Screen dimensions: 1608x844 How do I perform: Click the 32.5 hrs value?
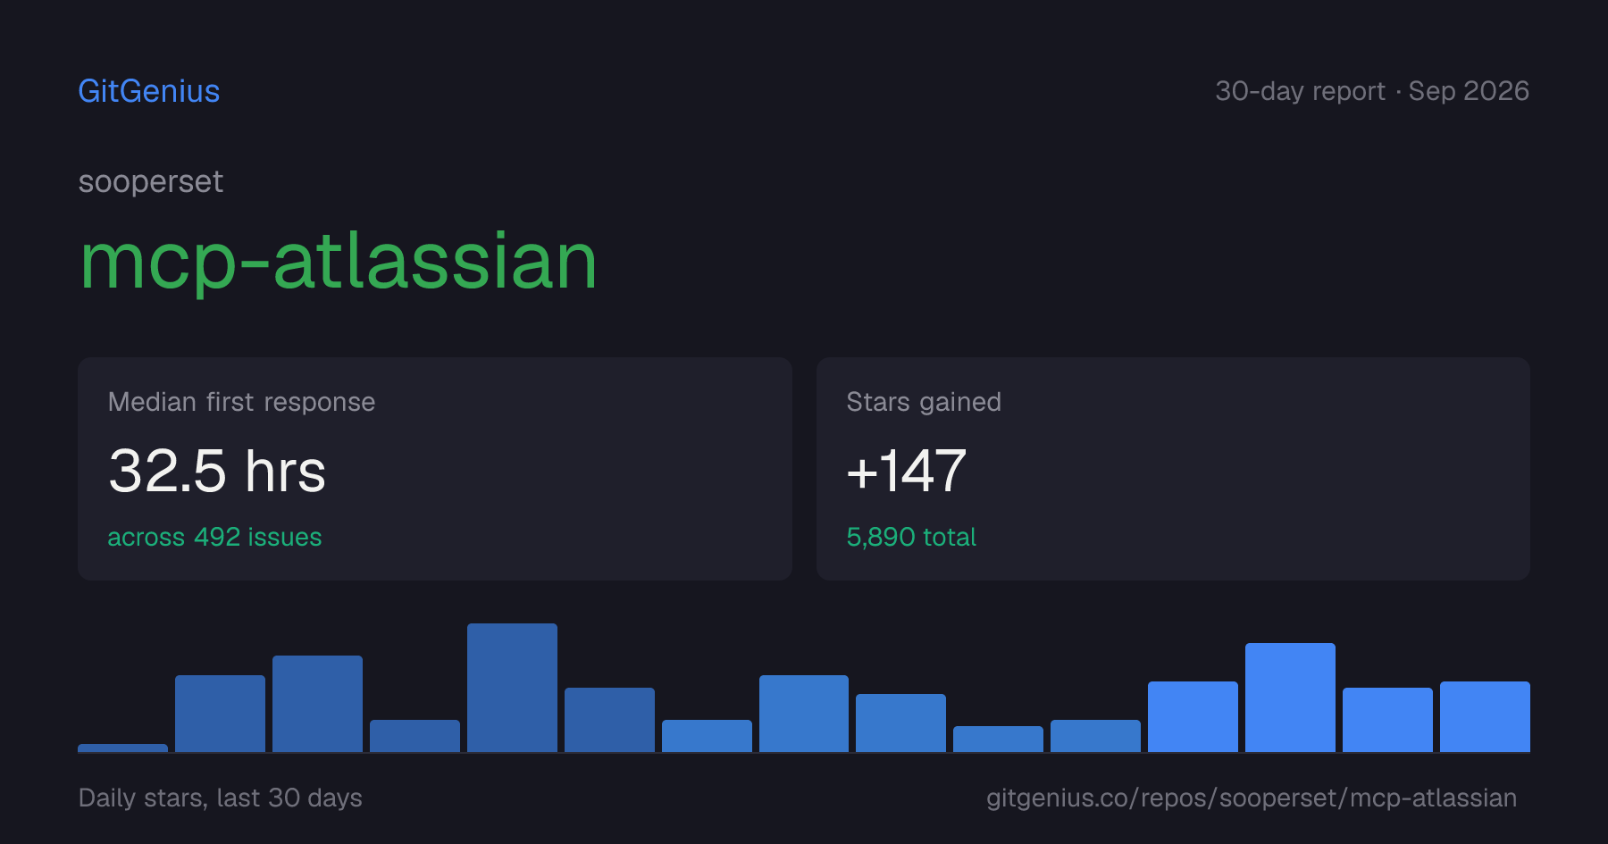pyautogui.click(x=217, y=472)
